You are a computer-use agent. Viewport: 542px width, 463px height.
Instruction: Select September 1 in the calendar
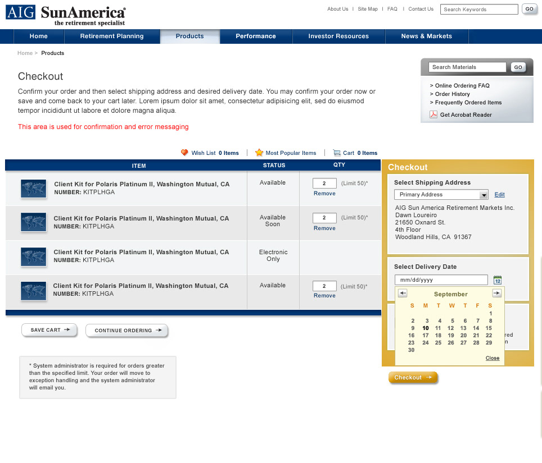(x=490, y=314)
